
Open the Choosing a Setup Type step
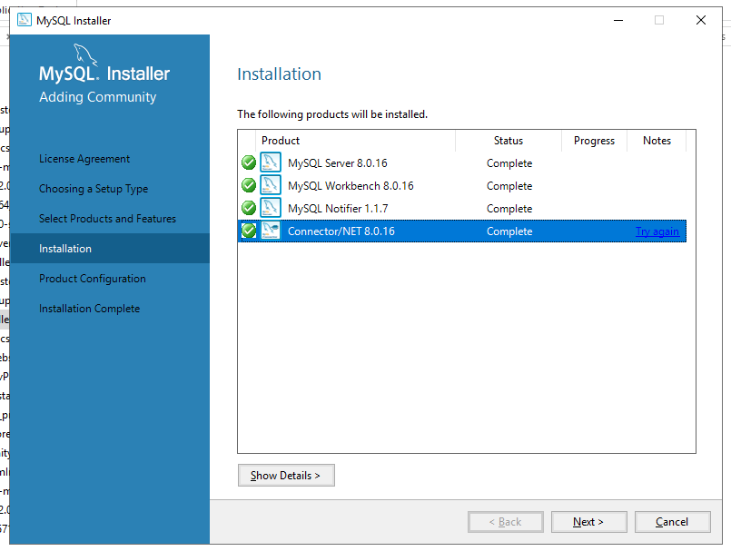tap(94, 189)
